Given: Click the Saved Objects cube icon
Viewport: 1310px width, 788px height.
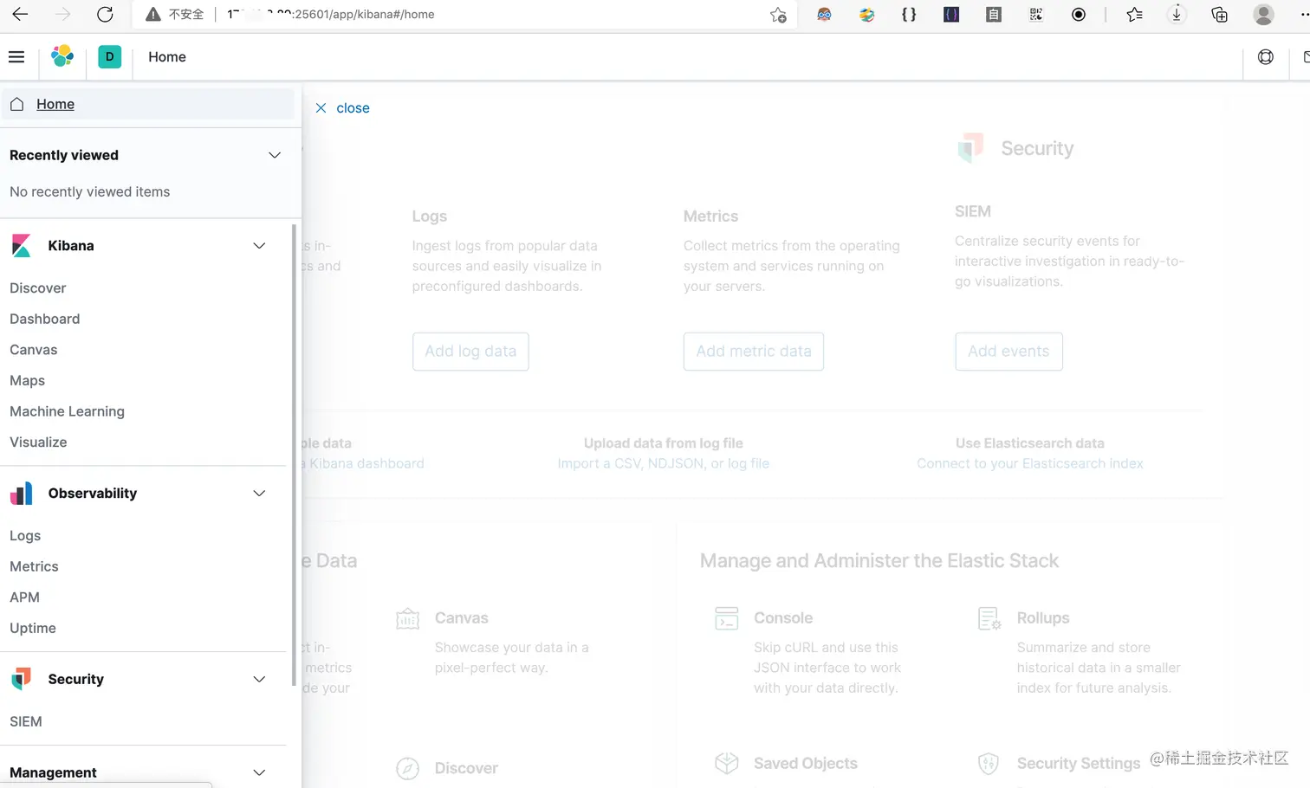Looking at the screenshot, I should [x=727, y=763].
